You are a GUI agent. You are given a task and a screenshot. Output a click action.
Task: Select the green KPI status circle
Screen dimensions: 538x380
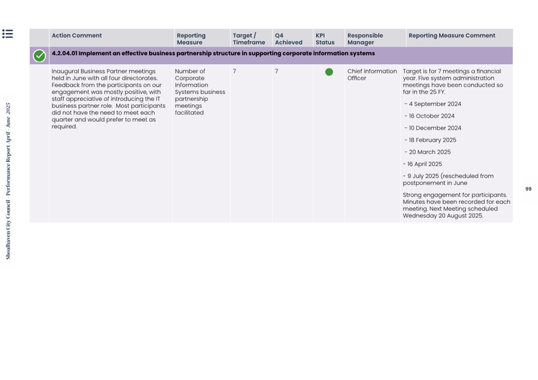tap(329, 72)
